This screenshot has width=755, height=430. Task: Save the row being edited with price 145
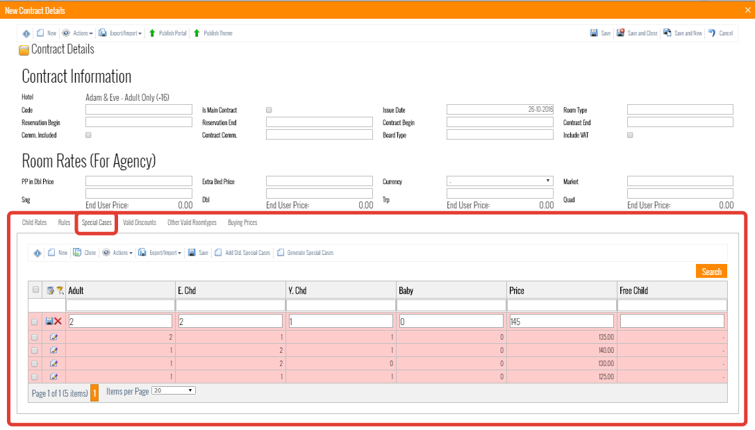click(x=49, y=321)
